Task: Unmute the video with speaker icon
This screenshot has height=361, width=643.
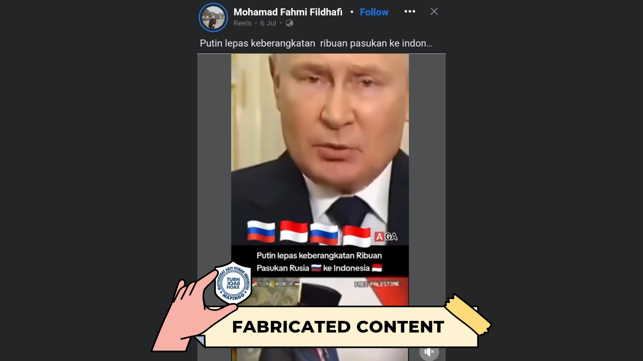Action: coord(429,352)
